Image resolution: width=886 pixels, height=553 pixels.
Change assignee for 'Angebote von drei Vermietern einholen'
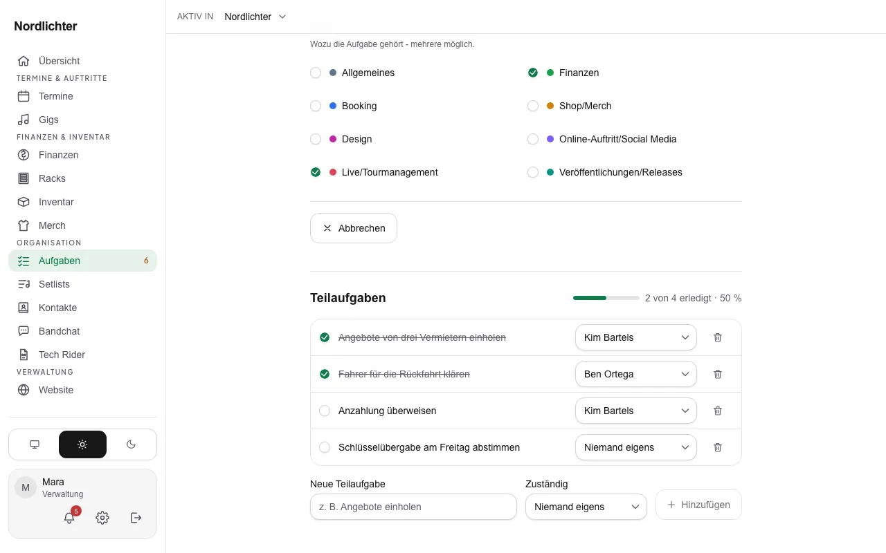tap(636, 337)
